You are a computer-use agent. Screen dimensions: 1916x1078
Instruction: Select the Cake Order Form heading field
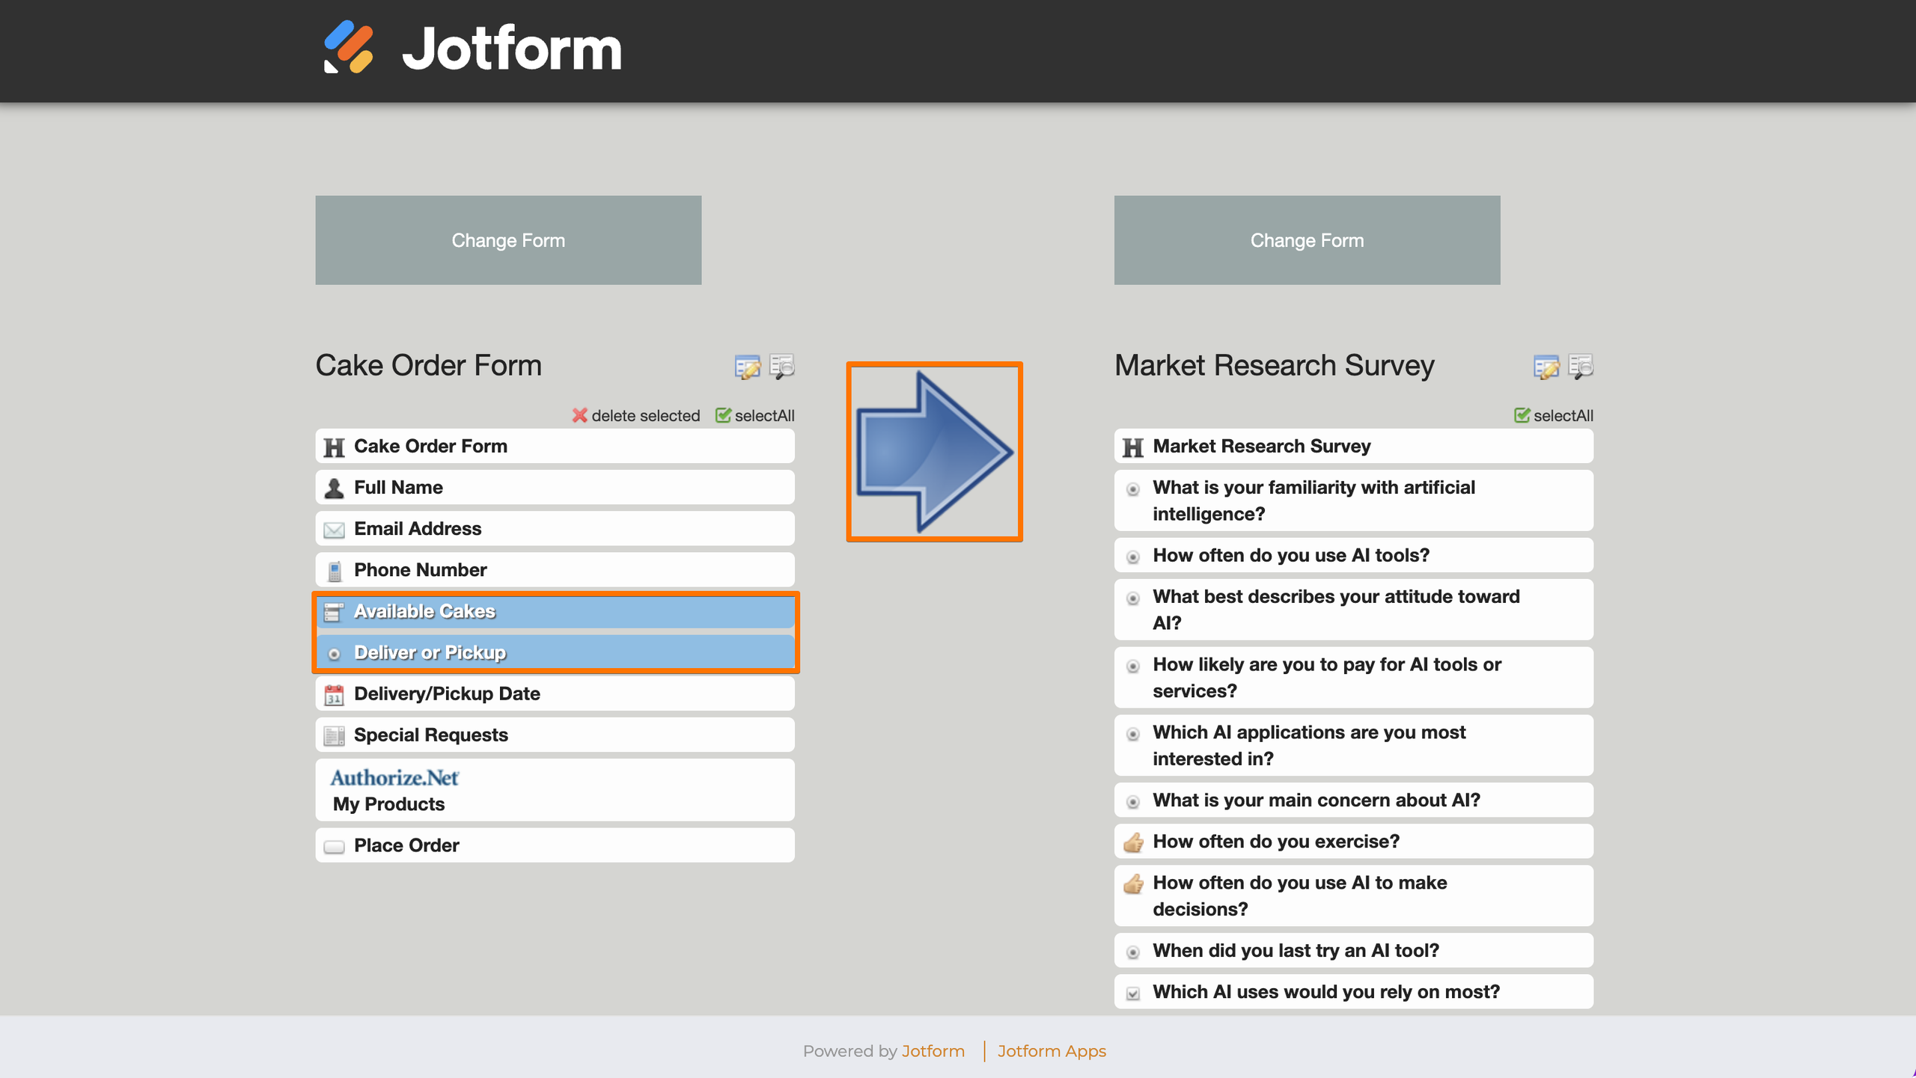pyautogui.click(x=555, y=446)
